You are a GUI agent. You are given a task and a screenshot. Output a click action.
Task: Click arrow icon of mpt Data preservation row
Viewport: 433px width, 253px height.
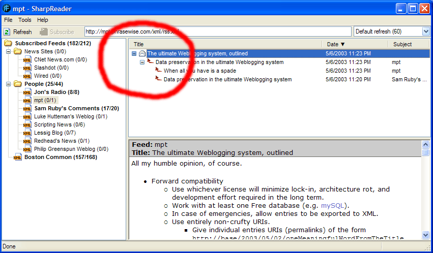point(150,61)
